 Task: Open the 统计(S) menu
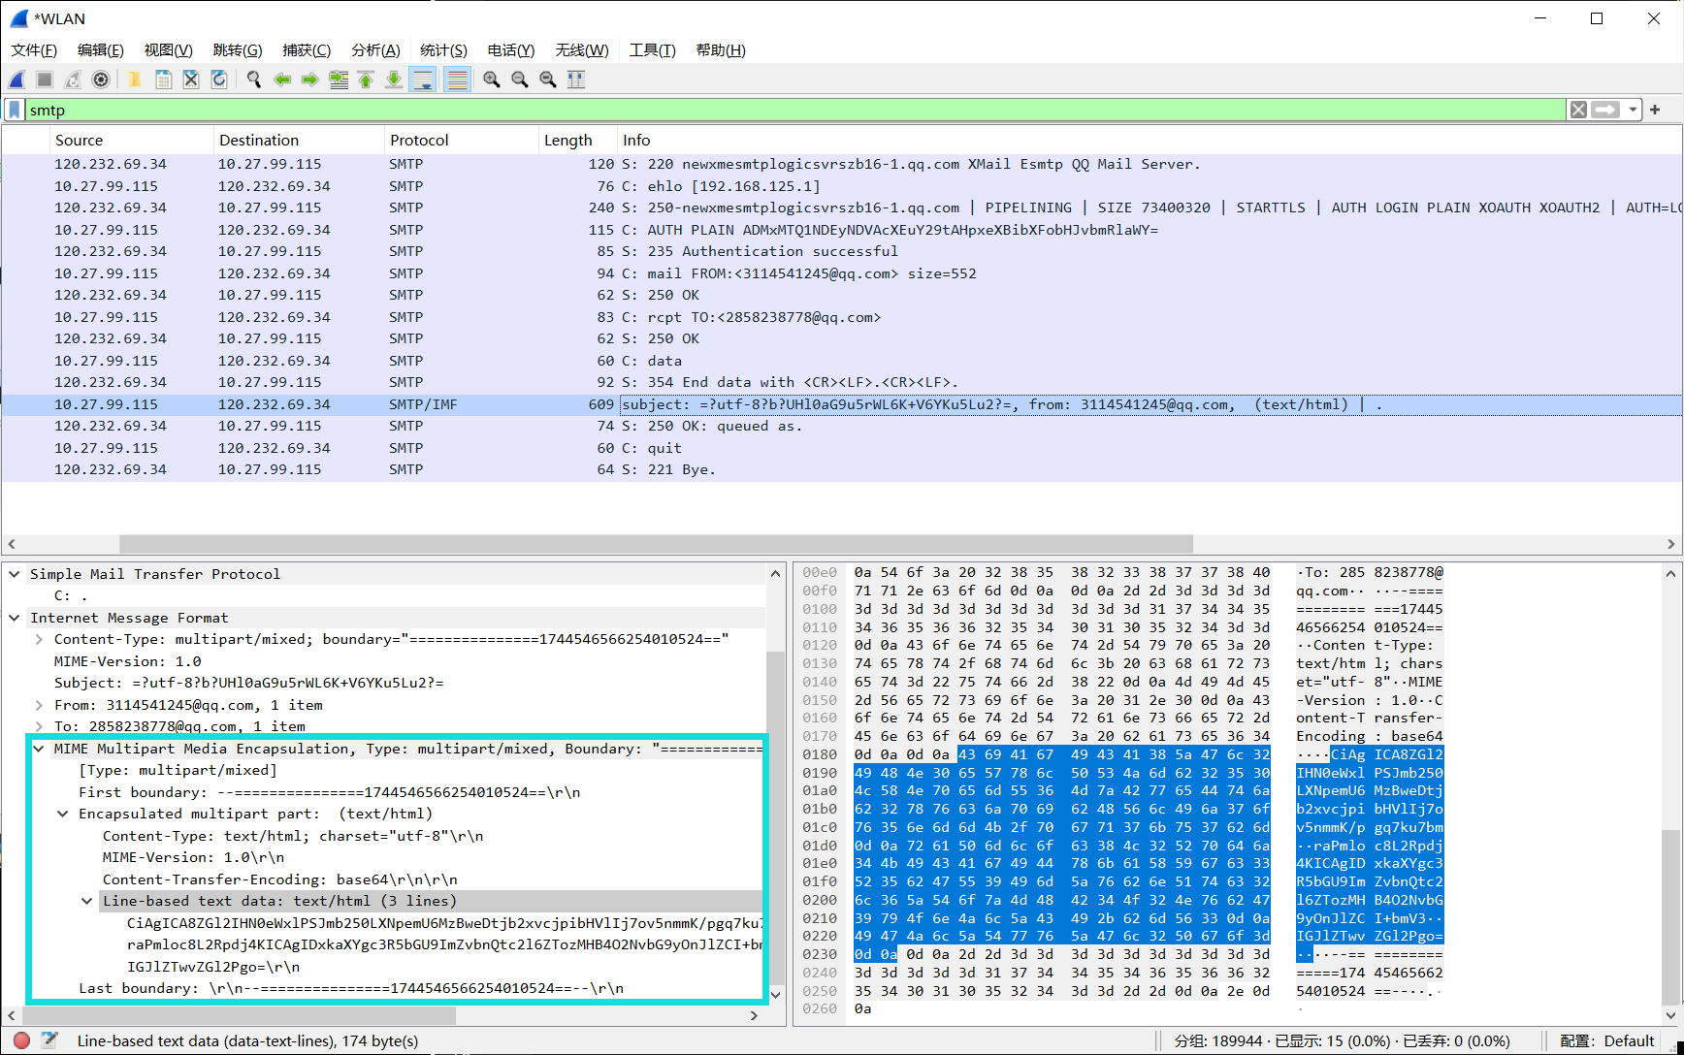tap(443, 50)
